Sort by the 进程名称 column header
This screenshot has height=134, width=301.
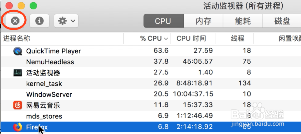pos(17,38)
